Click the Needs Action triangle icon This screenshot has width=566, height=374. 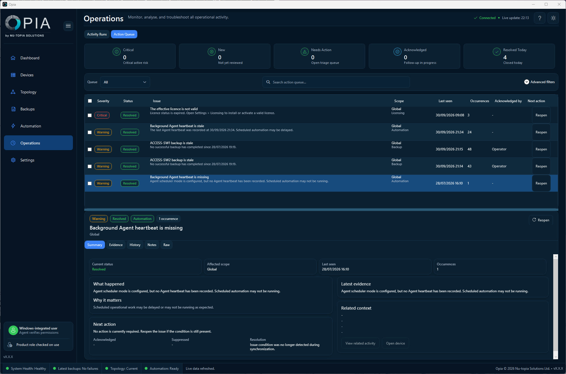[x=305, y=52]
